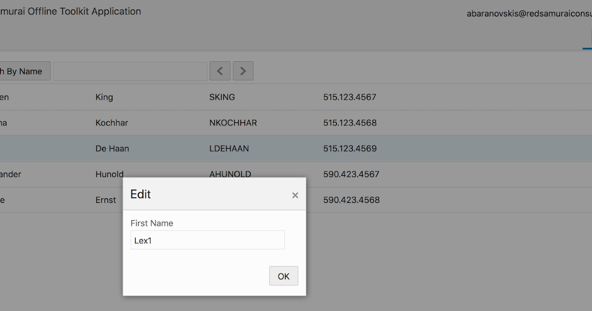The width and height of the screenshot is (592, 311).
Task: Close the Edit dialog with the X icon
Action: [295, 195]
